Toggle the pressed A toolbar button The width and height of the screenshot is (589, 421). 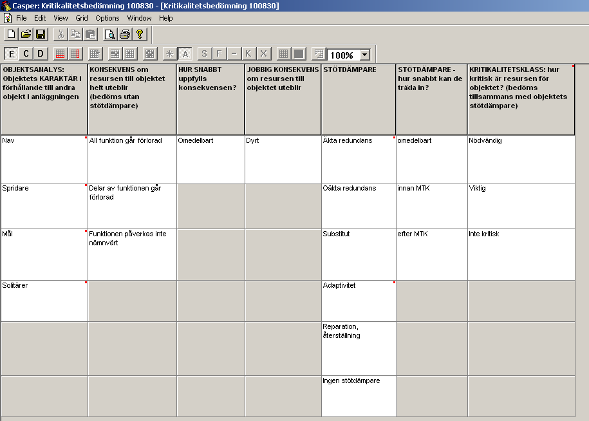click(185, 53)
